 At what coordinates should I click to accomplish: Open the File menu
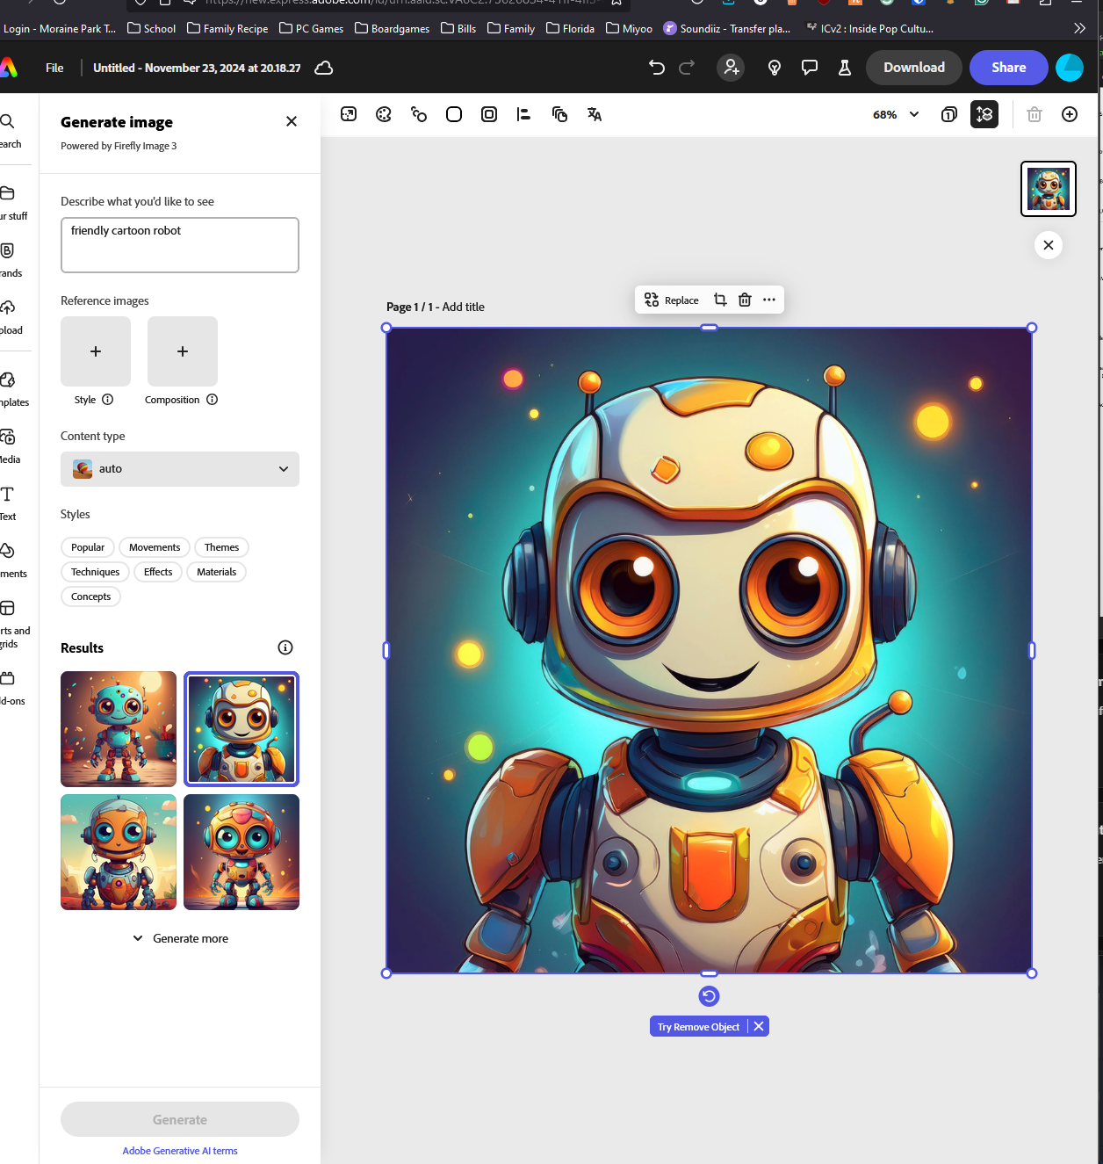click(54, 68)
